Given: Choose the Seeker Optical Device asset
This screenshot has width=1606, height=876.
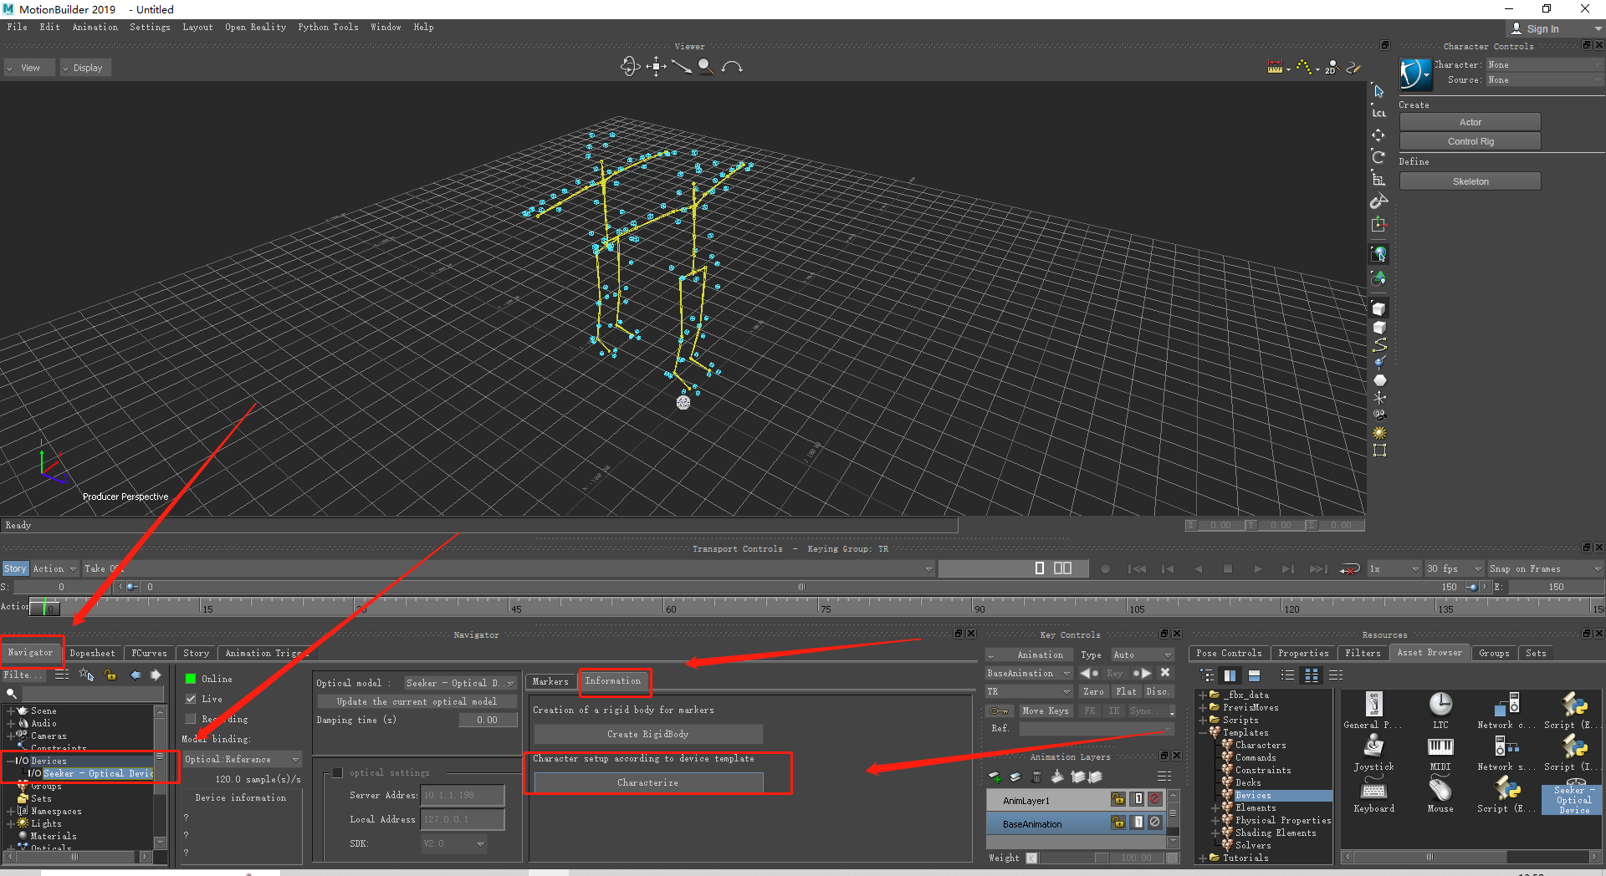Looking at the screenshot, I should 1573,795.
